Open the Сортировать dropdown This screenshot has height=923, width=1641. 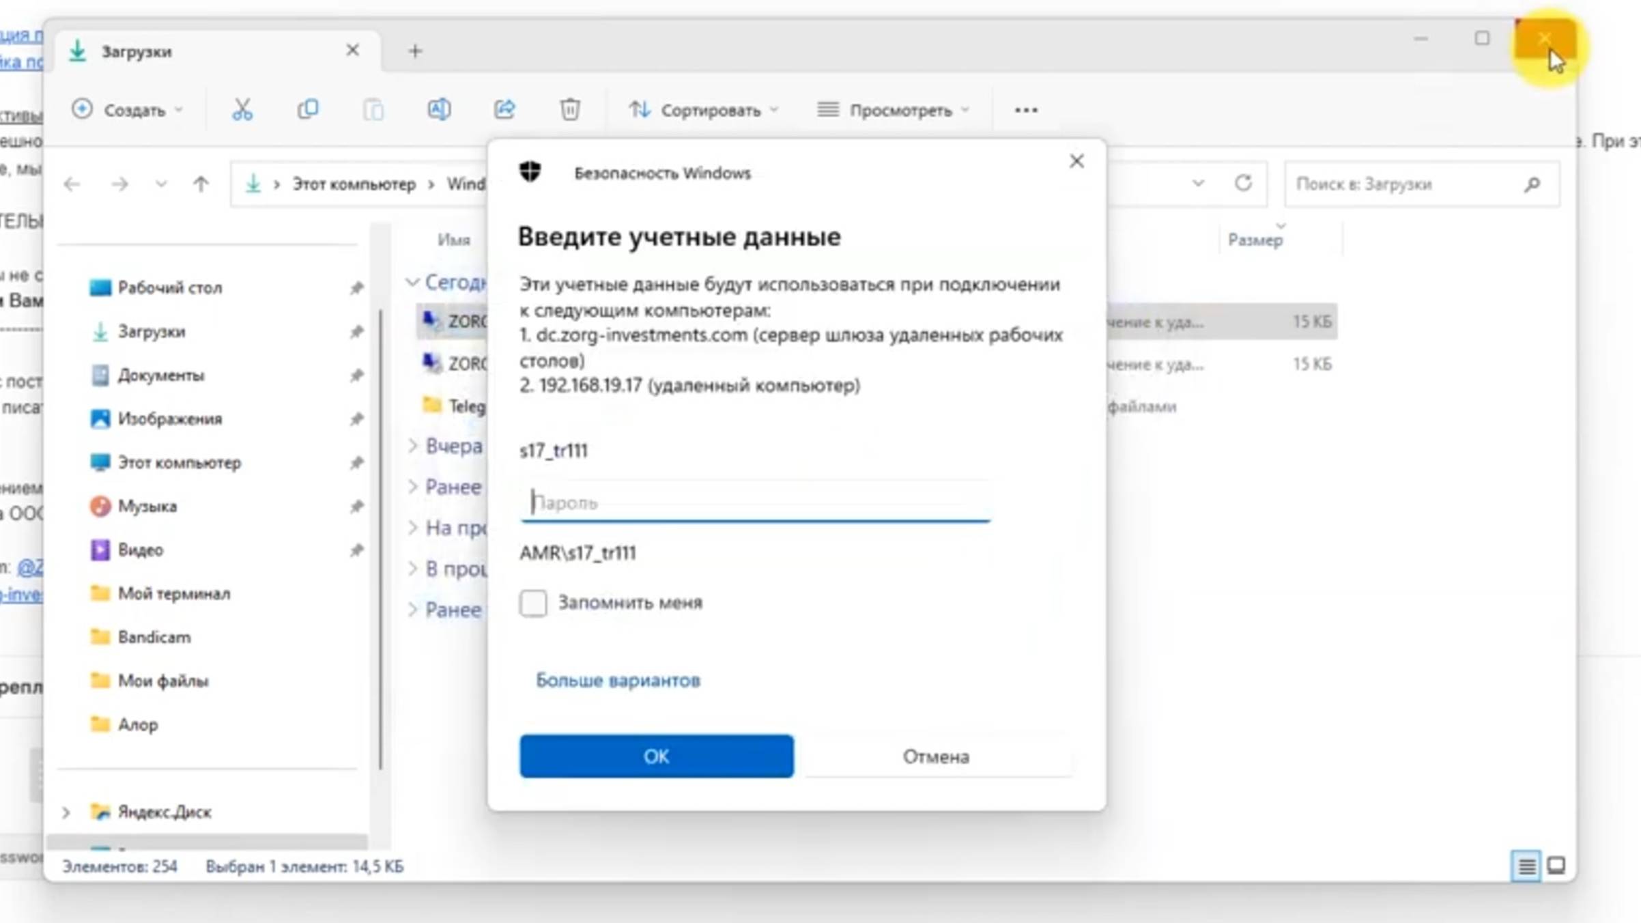703,110
